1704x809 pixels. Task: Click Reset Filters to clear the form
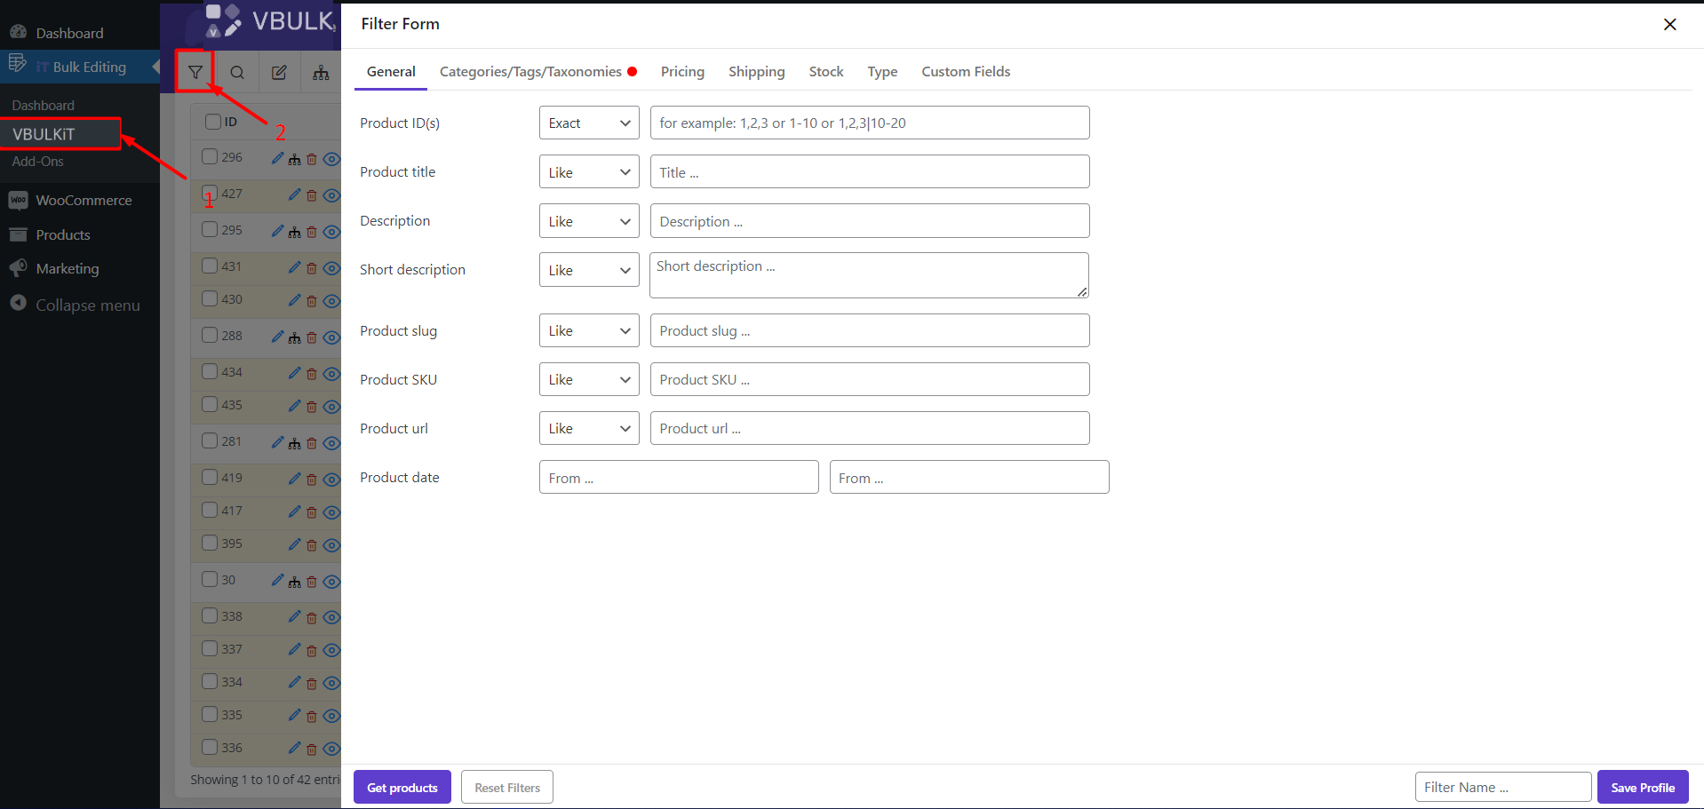pyautogui.click(x=506, y=787)
